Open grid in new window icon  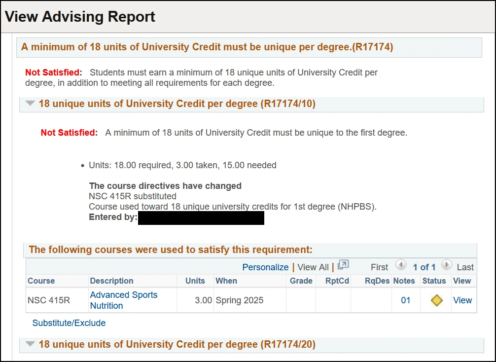[343, 264]
